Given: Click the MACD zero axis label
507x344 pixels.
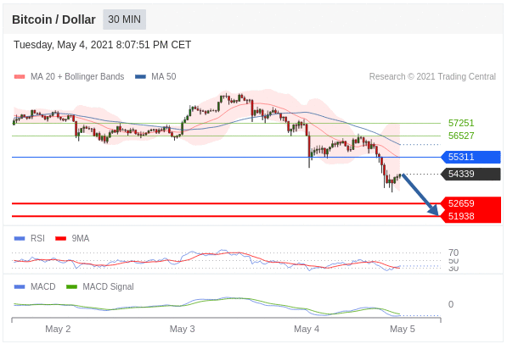Looking at the screenshot, I should [x=451, y=304].
